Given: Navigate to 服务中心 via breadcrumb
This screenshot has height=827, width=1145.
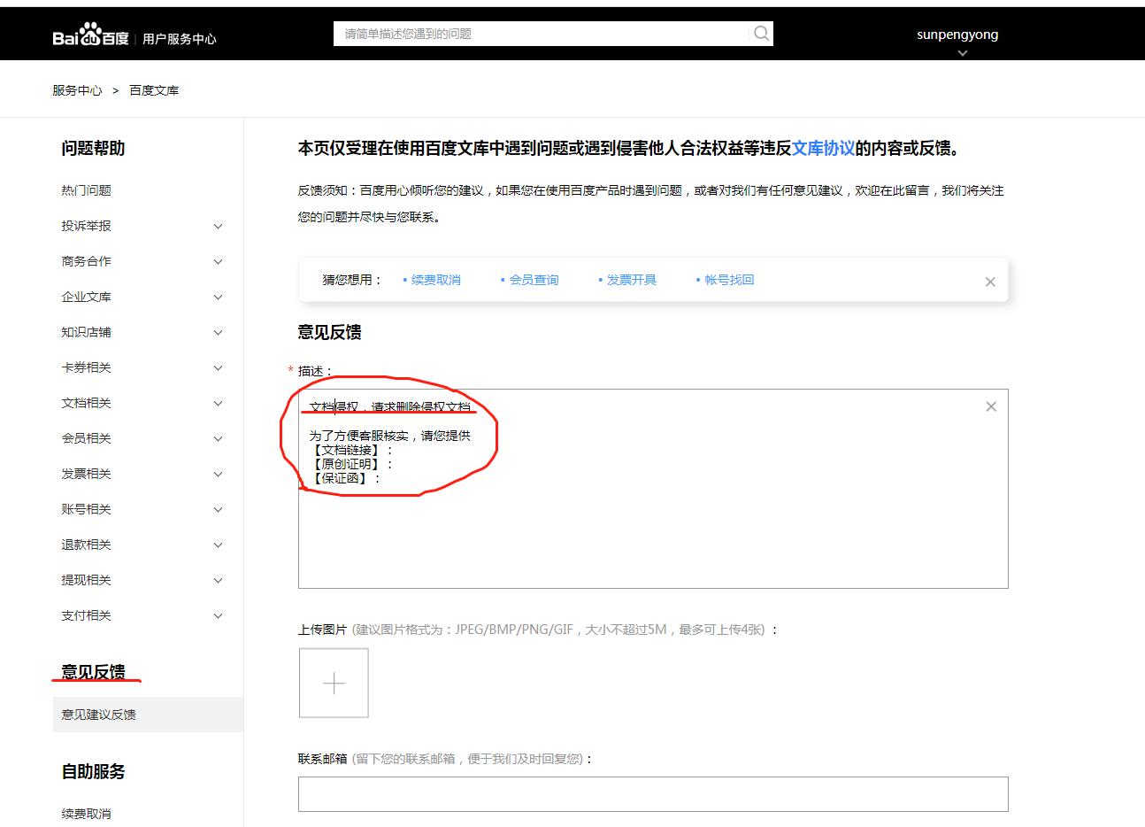Looking at the screenshot, I should pyautogui.click(x=78, y=89).
